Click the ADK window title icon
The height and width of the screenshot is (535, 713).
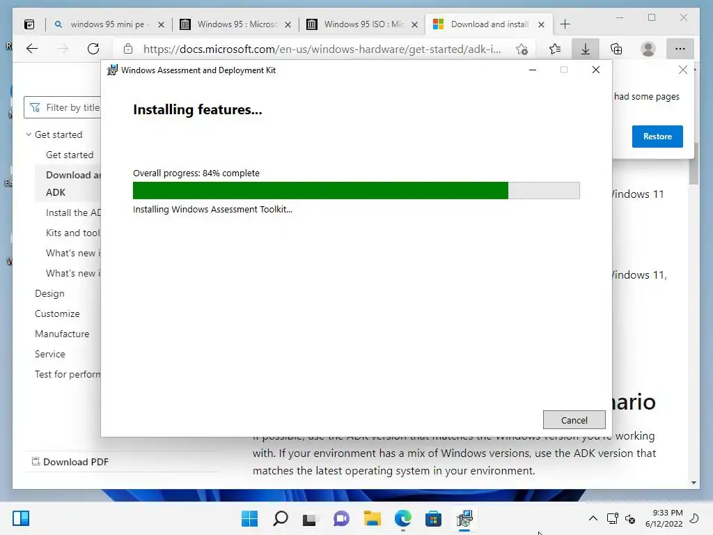tap(112, 70)
